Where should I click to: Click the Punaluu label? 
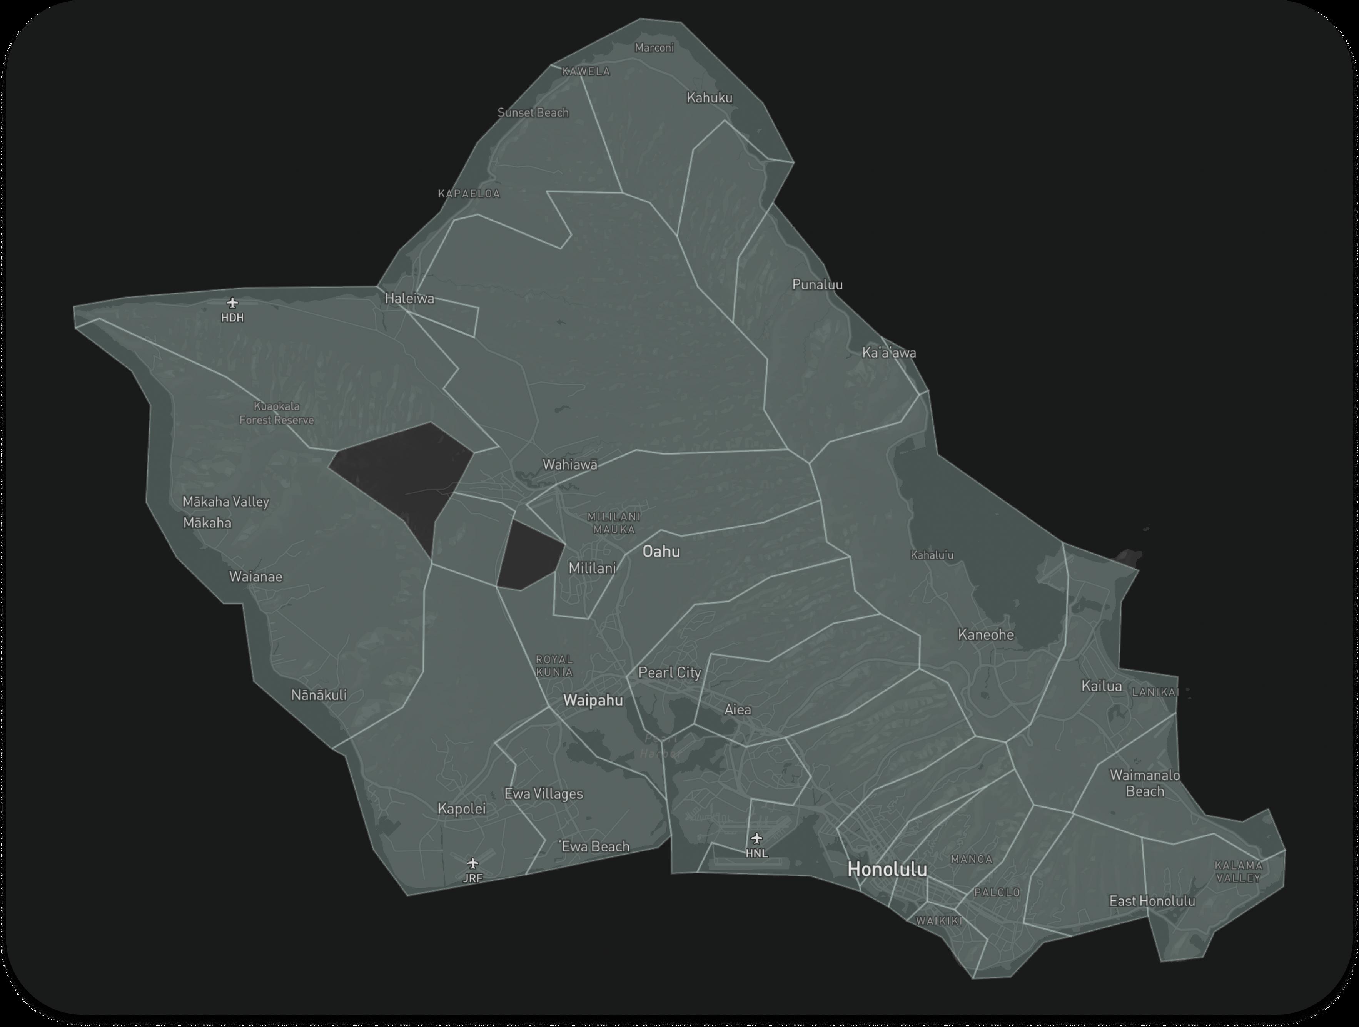[x=817, y=284]
